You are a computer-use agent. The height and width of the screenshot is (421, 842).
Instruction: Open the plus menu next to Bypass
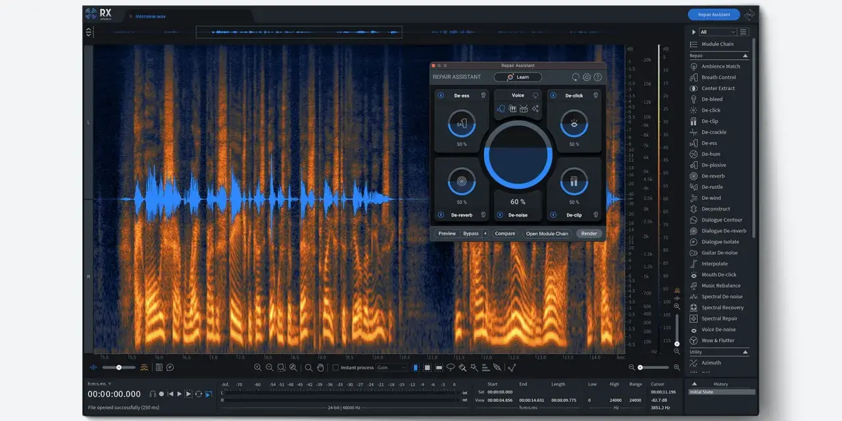click(x=485, y=234)
